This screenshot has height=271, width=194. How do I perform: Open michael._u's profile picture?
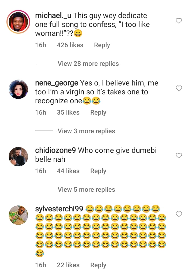[18, 22]
